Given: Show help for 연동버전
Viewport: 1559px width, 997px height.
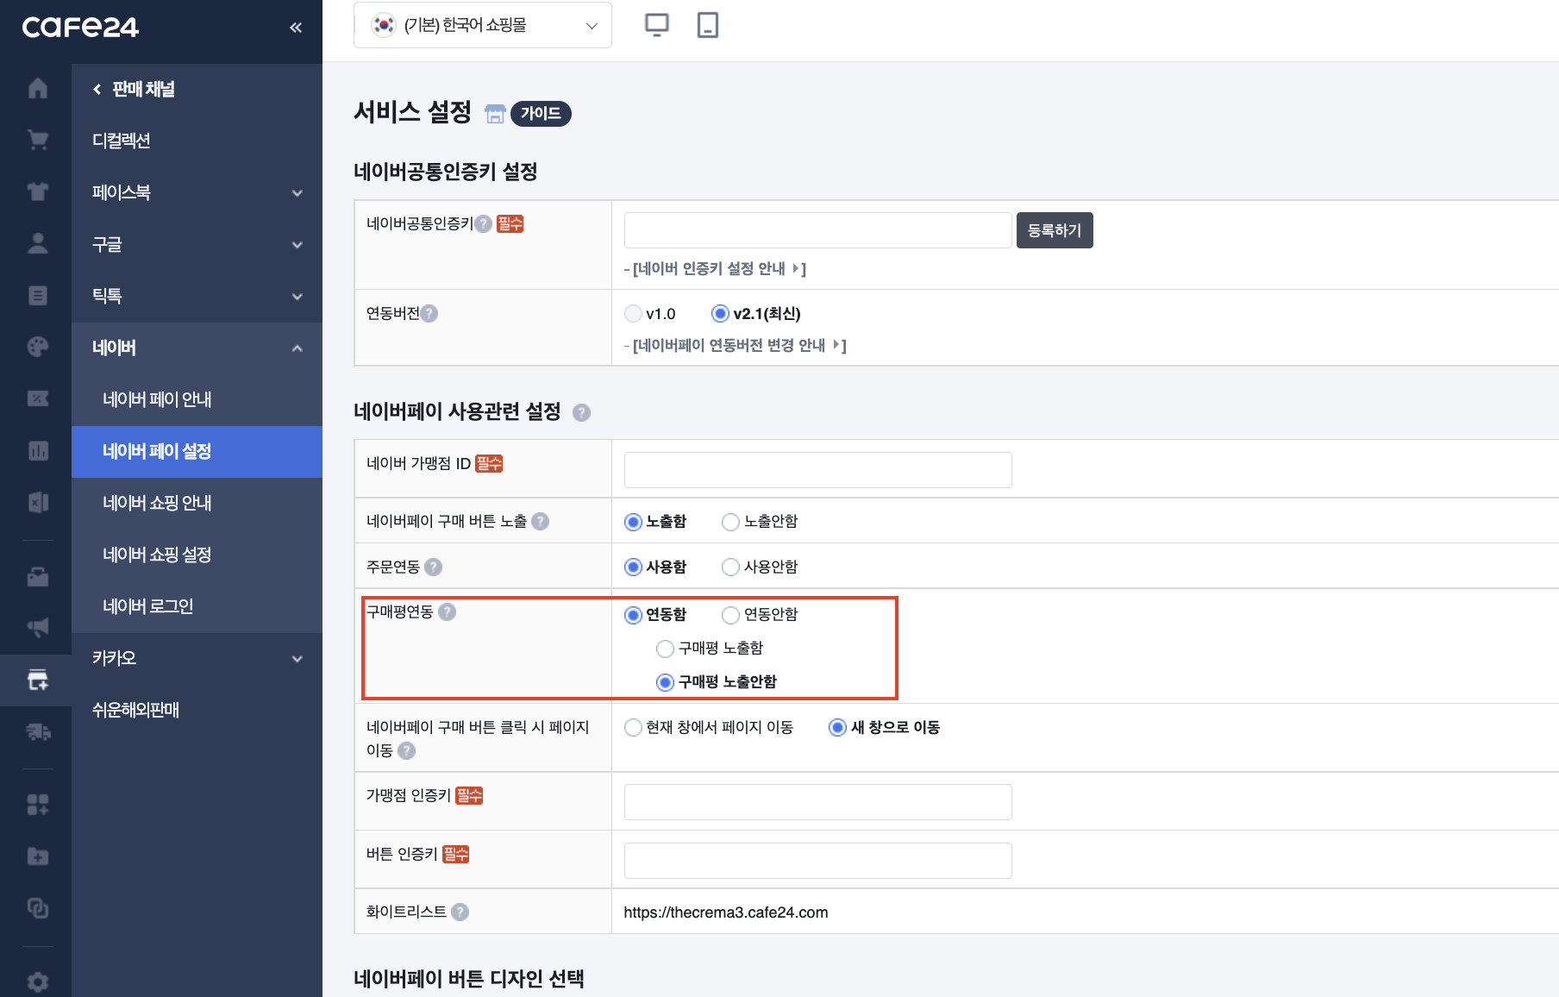Looking at the screenshot, I should tap(429, 313).
